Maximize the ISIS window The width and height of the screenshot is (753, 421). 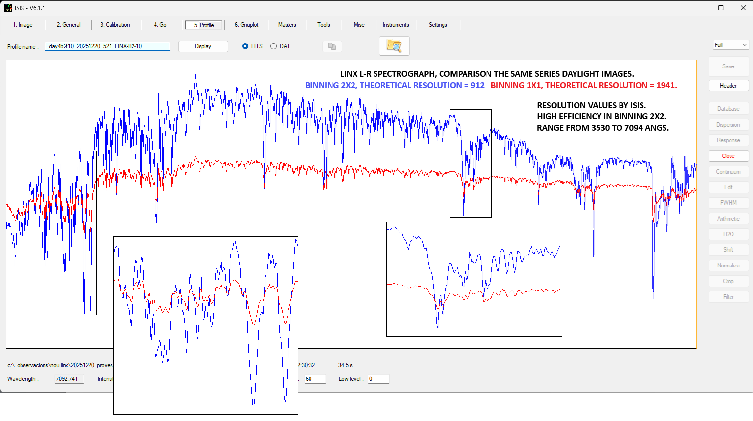click(x=721, y=8)
